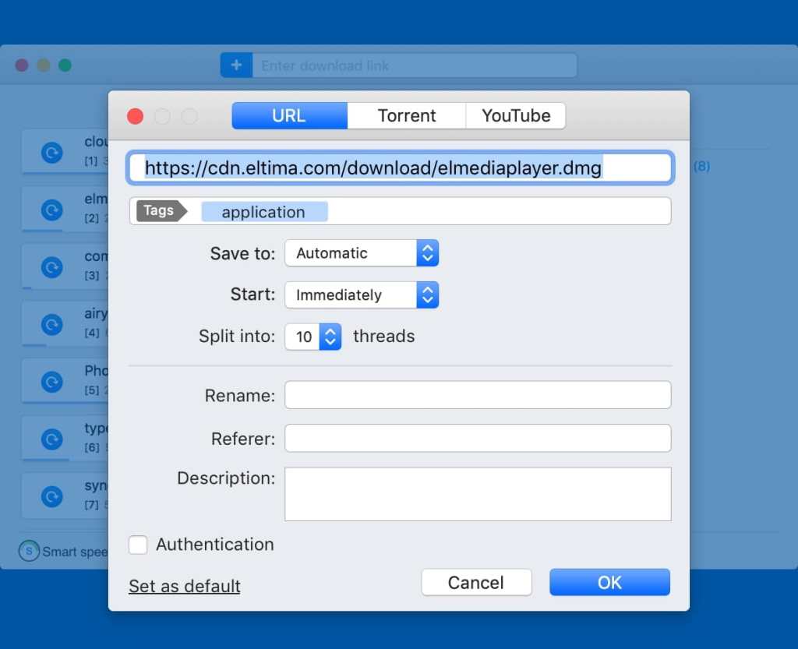Click the Set as default link
Screen dimensions: 798x649
click(x=185, y=586)
